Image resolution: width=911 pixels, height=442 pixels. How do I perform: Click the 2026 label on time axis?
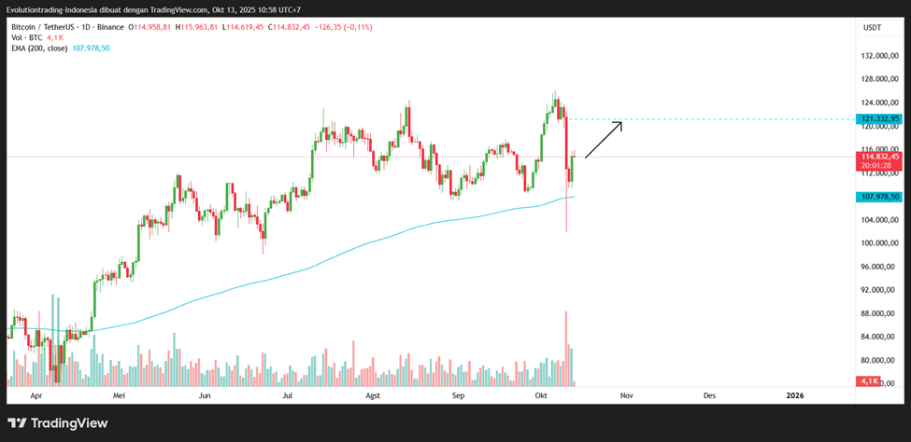tap(794, 395)
